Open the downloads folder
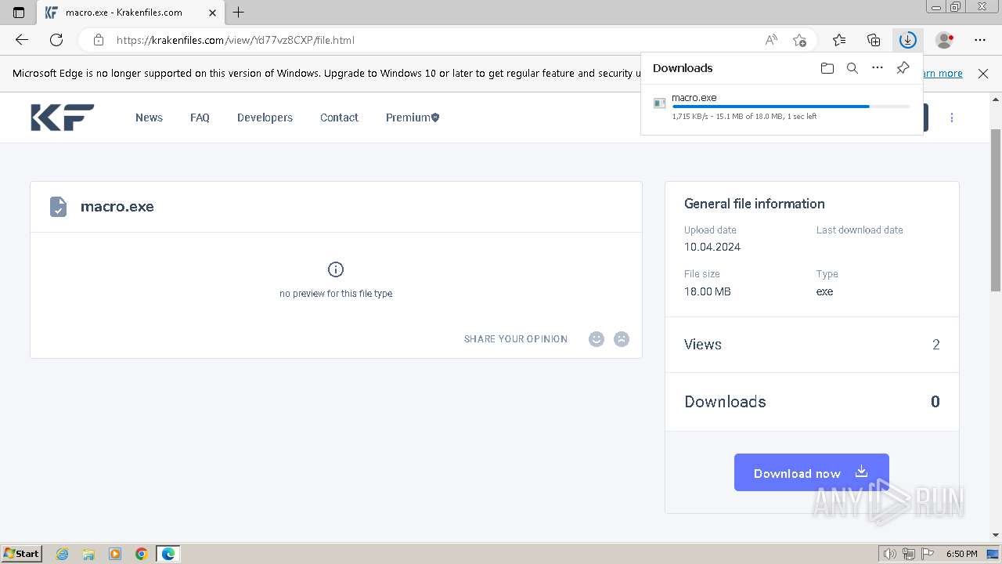The width and height of the screenshot is (1002, 564). coord(827,68)
